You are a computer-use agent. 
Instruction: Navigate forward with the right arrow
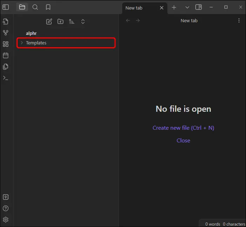tap(138, 20)
